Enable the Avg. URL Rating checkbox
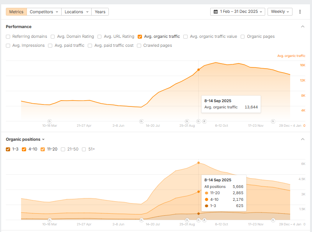Image resolution: width=312 pixels, height=232 pixels. [99, 37]
